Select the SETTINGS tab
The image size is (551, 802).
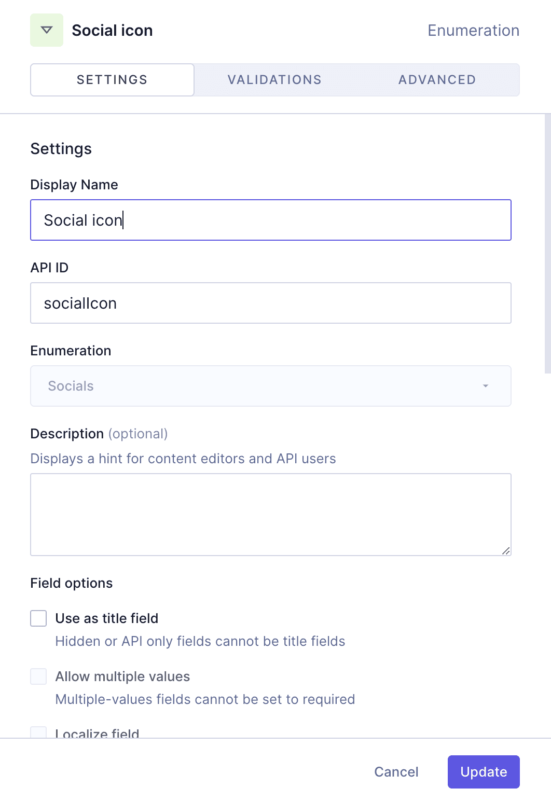coord(112,79)
